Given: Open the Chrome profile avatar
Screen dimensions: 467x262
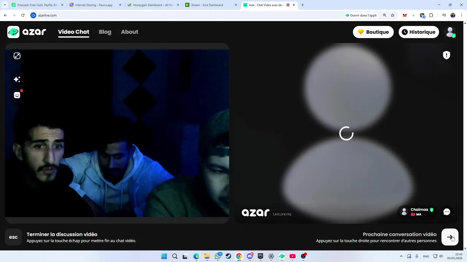Looking at the screenshot, I should coord(453,15).
